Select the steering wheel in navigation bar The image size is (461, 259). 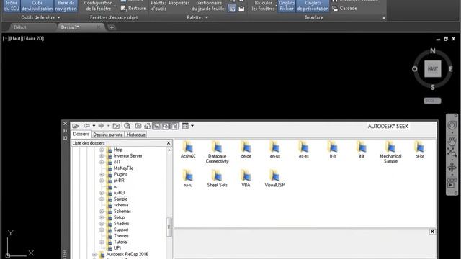coord(452,125)
